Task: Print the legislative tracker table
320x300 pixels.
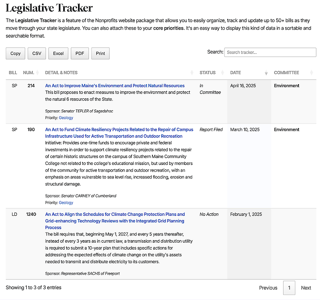Action: tap(100, 53)
